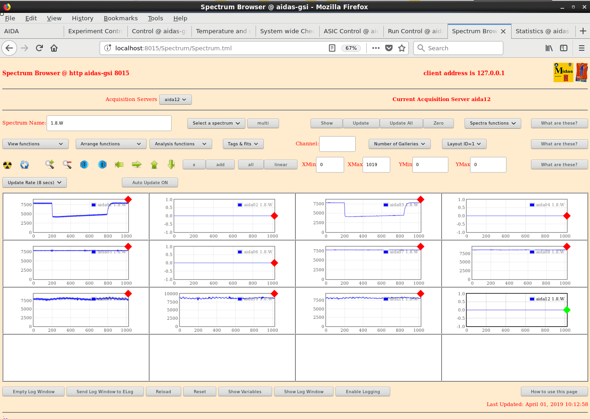Switch to the Run Control browser tab
590x419 pixels.
point(414,31)
